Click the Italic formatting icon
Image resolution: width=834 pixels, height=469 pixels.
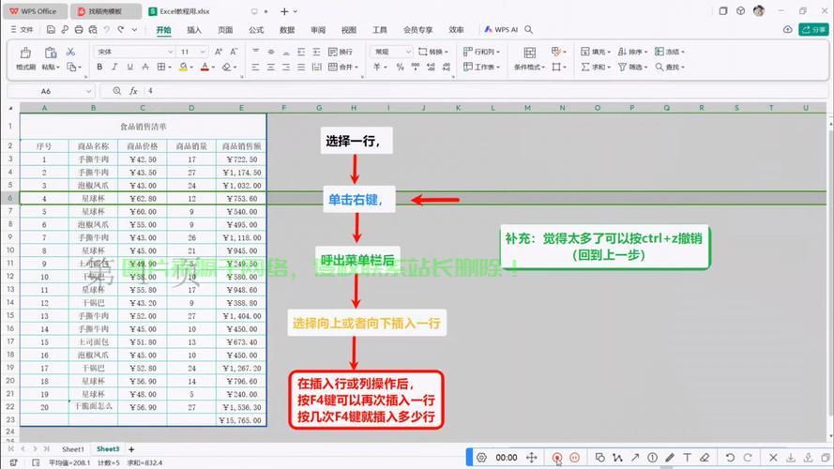point(114,68)
